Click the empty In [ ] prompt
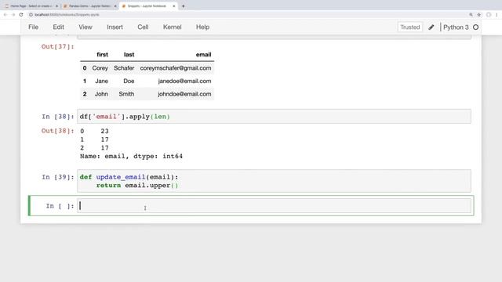This screenshot has width=502, height=282. [60, 206]
